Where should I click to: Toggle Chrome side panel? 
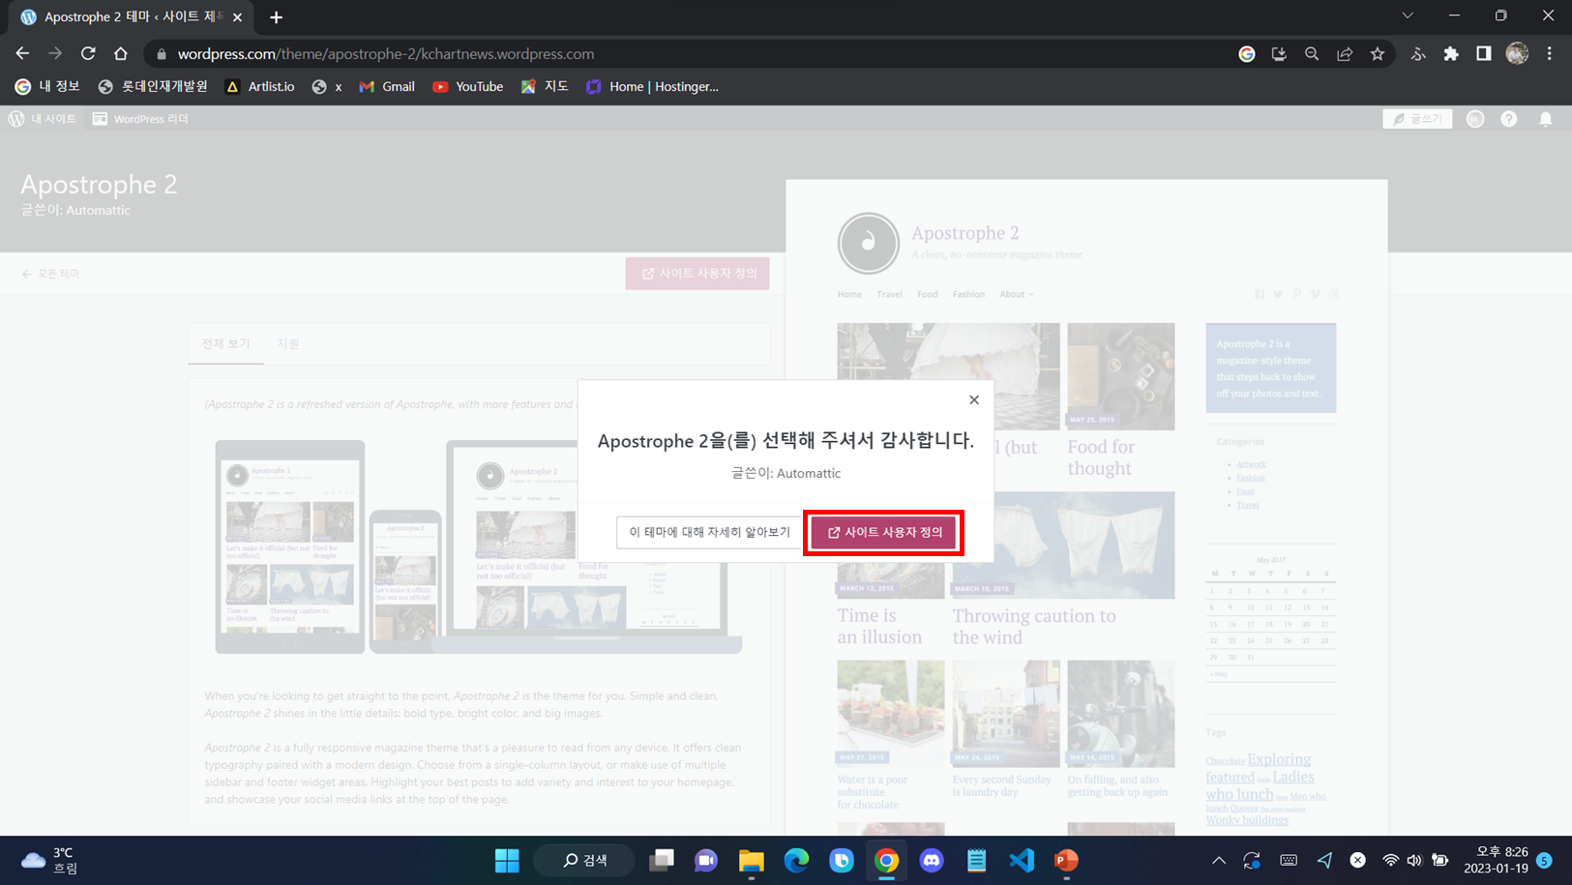point(1484,54)
